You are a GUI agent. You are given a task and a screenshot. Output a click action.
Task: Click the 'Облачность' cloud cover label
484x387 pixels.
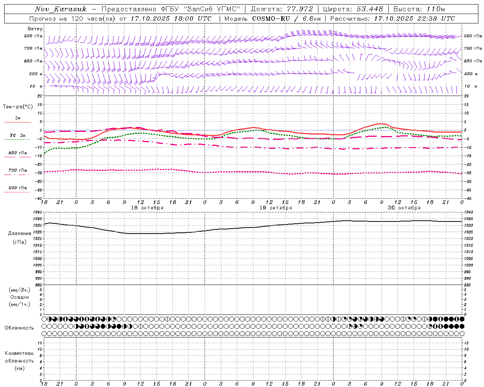click(19, 328)
